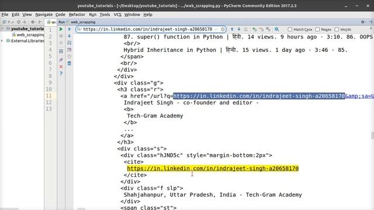Click the &amp;sa=U link portion
The height and width of the screenshot is (210, 374).
click(359, 96)
